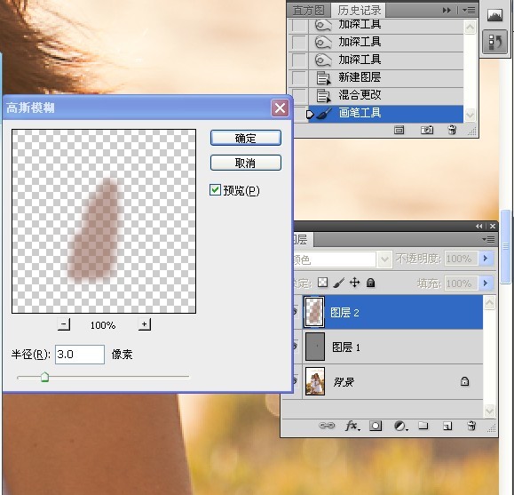Switch to the 直方图 tab
This screenshot has width=514, height=495.
[308, 11]
